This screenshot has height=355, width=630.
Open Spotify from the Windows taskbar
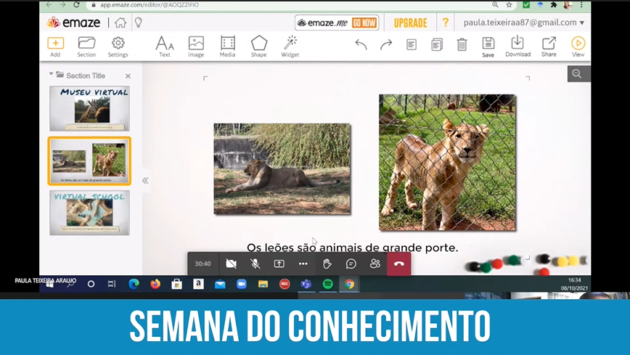pos(327,285)
